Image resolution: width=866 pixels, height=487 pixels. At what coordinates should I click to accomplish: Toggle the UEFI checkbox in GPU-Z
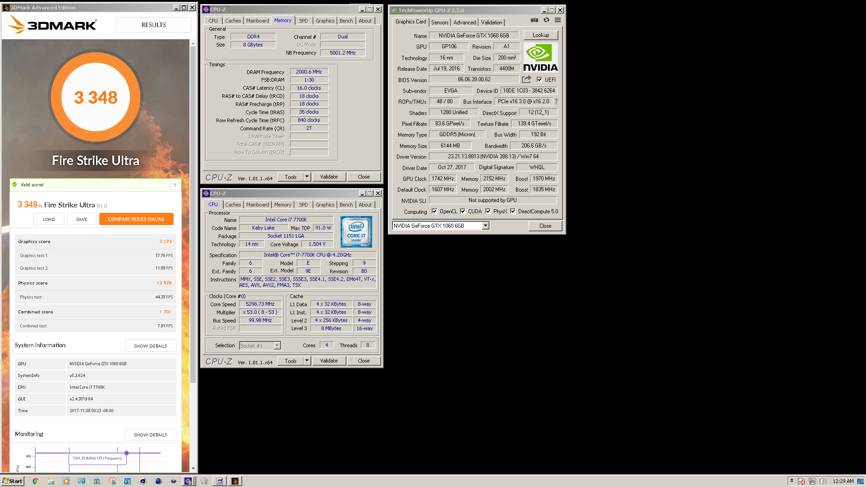(539, 80)
